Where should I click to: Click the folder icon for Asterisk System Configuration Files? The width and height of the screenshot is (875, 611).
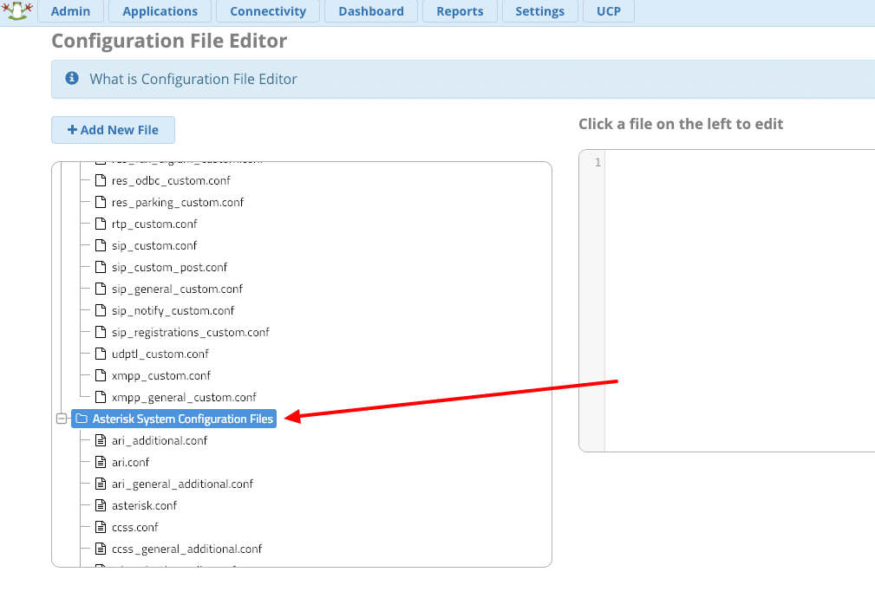82,419
